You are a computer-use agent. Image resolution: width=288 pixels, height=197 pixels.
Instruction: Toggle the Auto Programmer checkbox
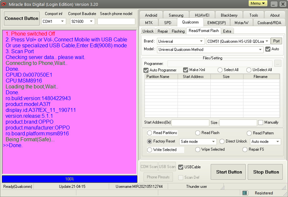pyautogui.click(x=146, y=70)
